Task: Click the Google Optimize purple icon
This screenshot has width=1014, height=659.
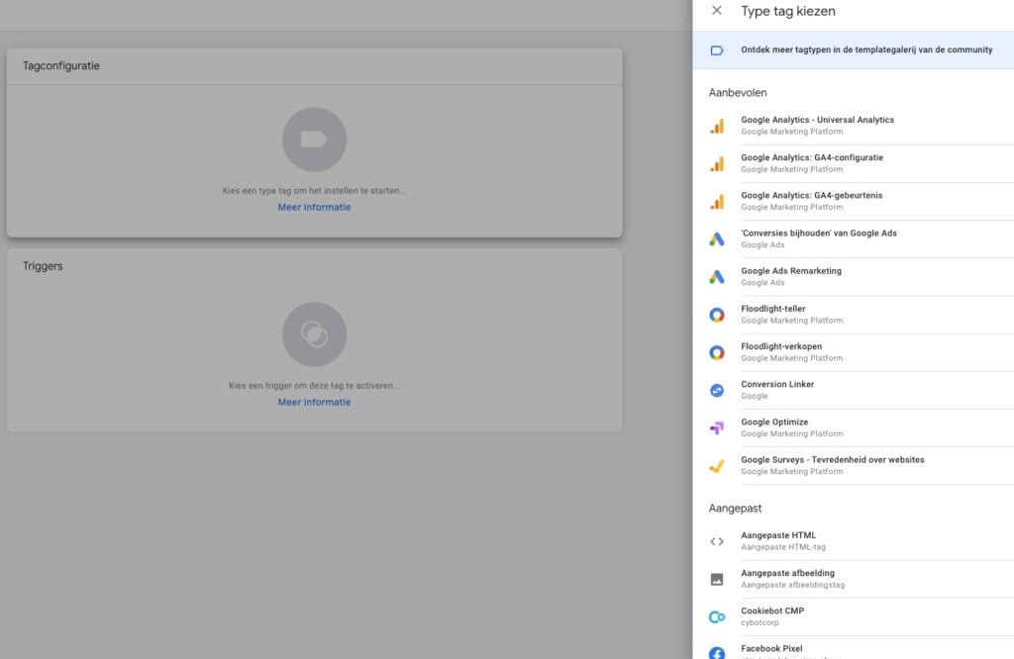Action: [717, 428]
